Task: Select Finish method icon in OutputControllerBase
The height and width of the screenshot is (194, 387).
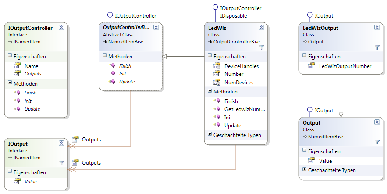Action: [112, 65]
